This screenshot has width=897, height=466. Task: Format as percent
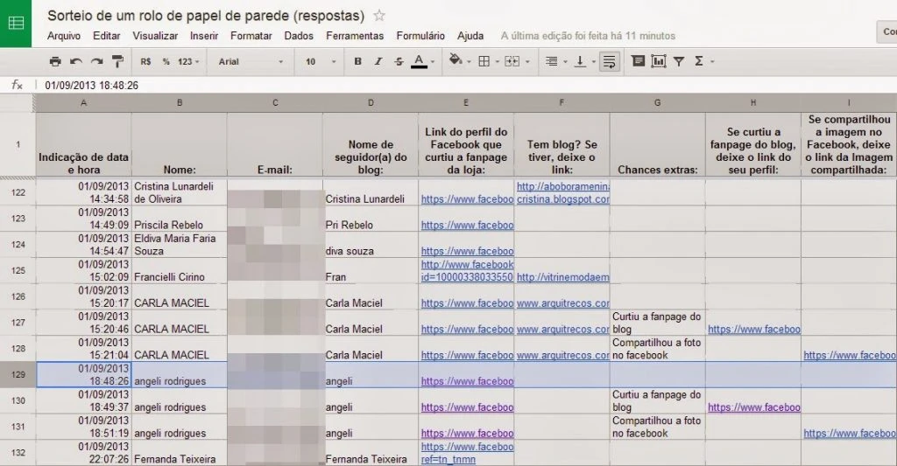point(166,61)
